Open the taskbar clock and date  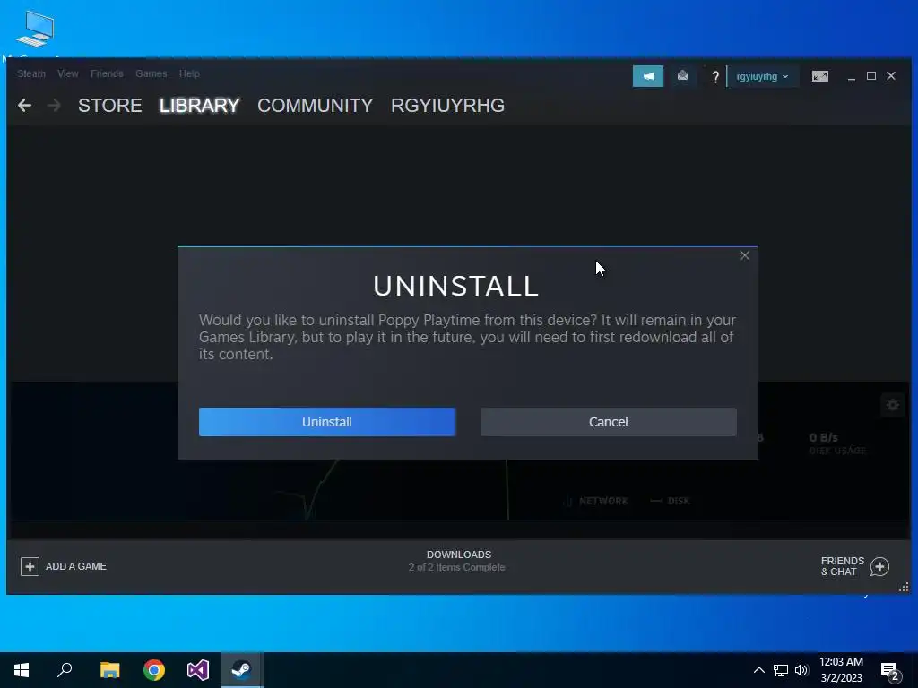841,670
